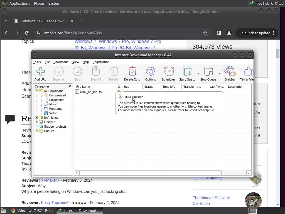285x214 pixels.
Task: Select the Programs category
Action: (x=56, y=109)
